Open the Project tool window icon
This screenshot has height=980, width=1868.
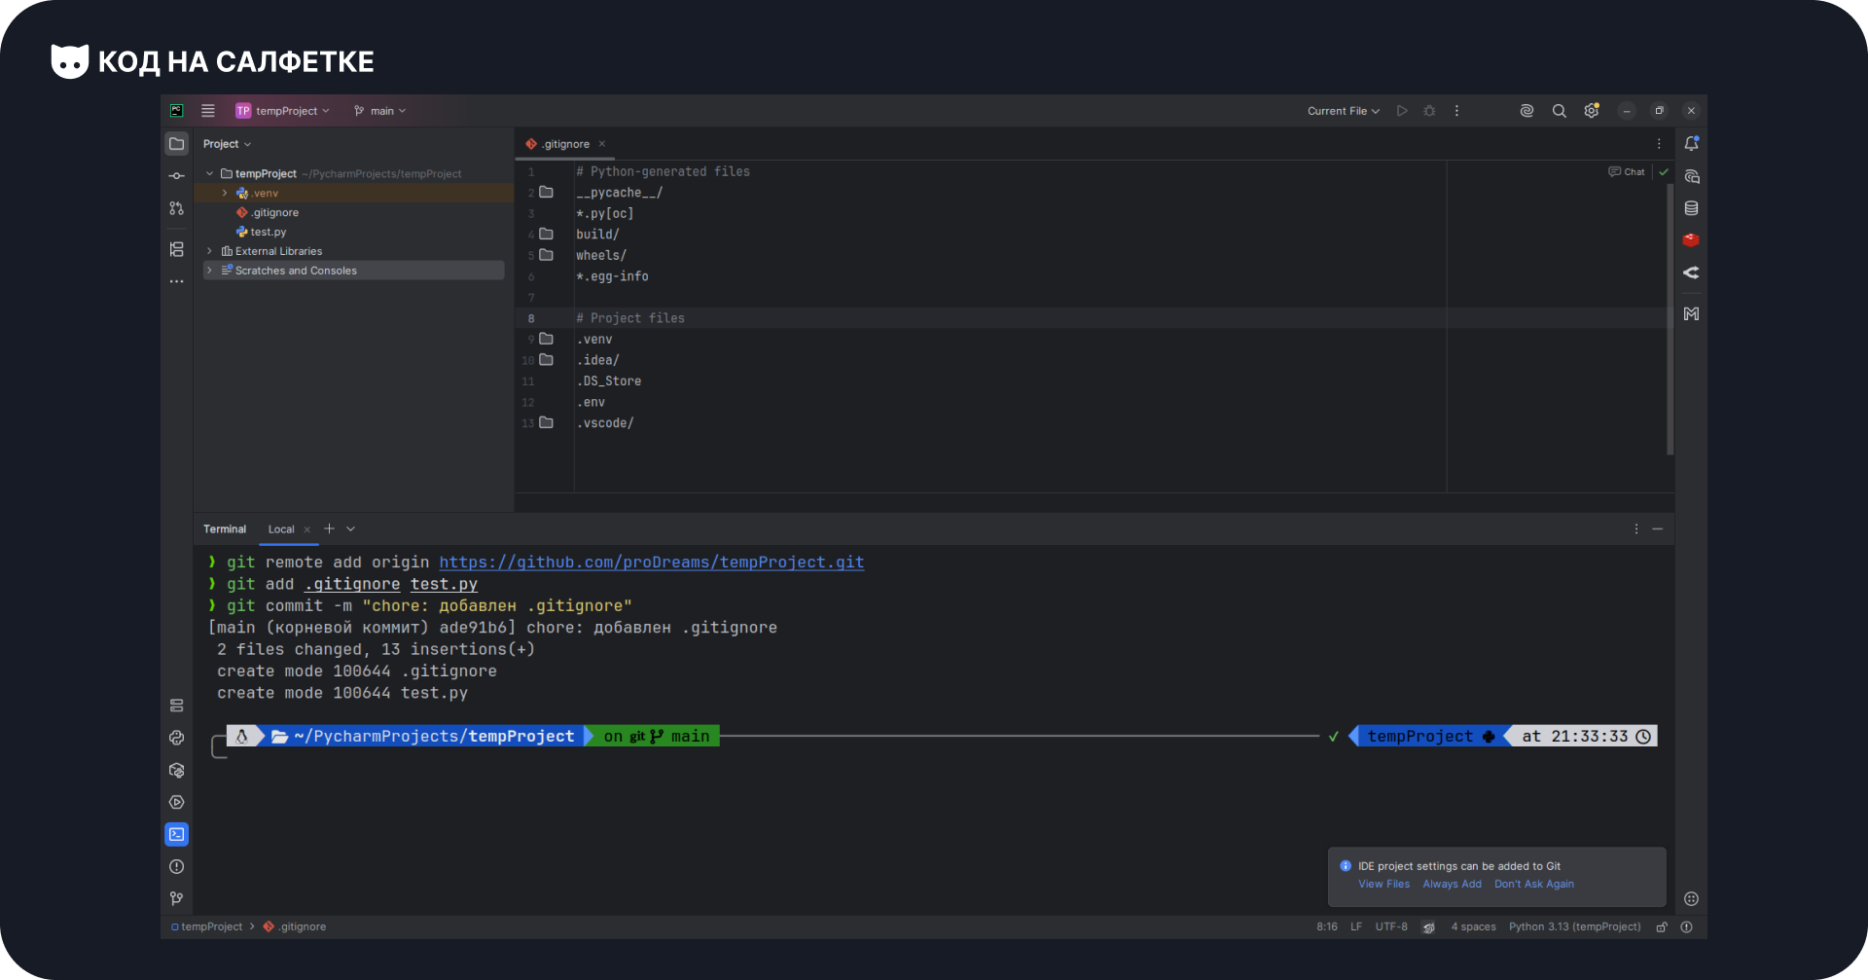click(x=176, y=144)
